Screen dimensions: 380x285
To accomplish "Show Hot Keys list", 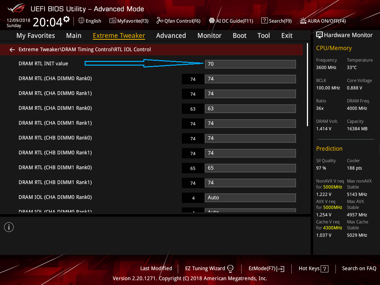I will 309,269.
